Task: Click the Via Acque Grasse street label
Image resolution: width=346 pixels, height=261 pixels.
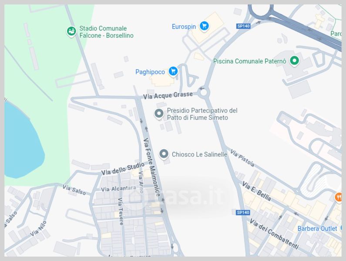Action: point(168,96)
